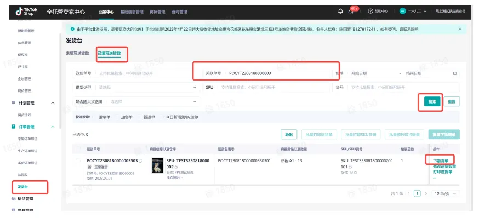The width and height of the screenshot is (479, 218).
Task: Open the 合同管理 top menu
Action: 179,12
